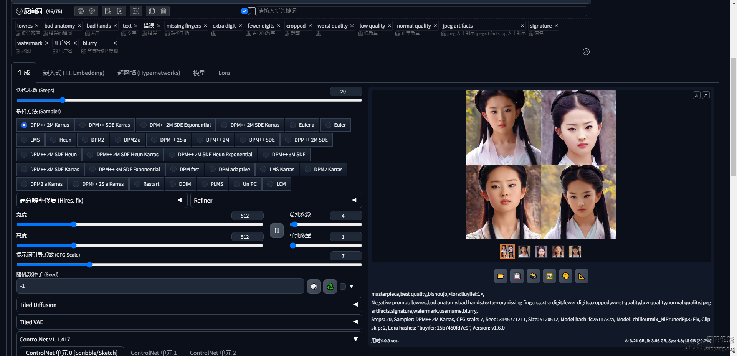737x356 pixels.
Task: Send image to img2img with picture icon
Action: [x=549, y=276]
